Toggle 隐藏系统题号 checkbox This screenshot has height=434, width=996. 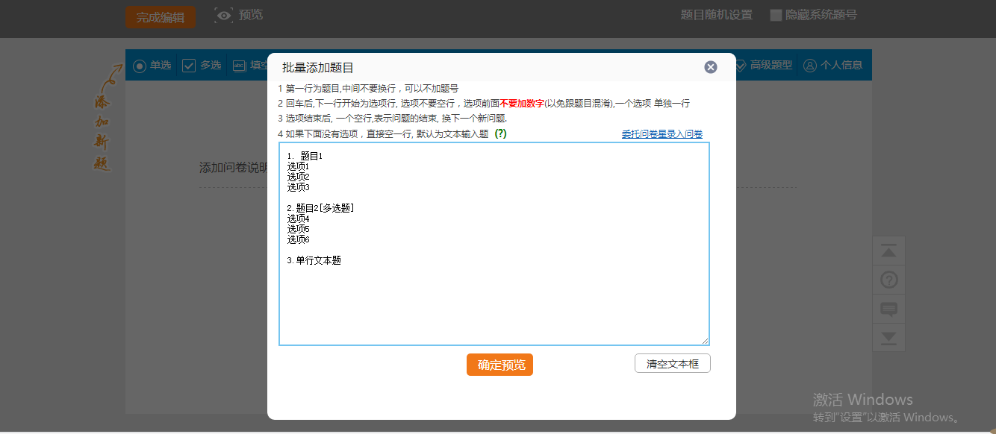point(776,15)
